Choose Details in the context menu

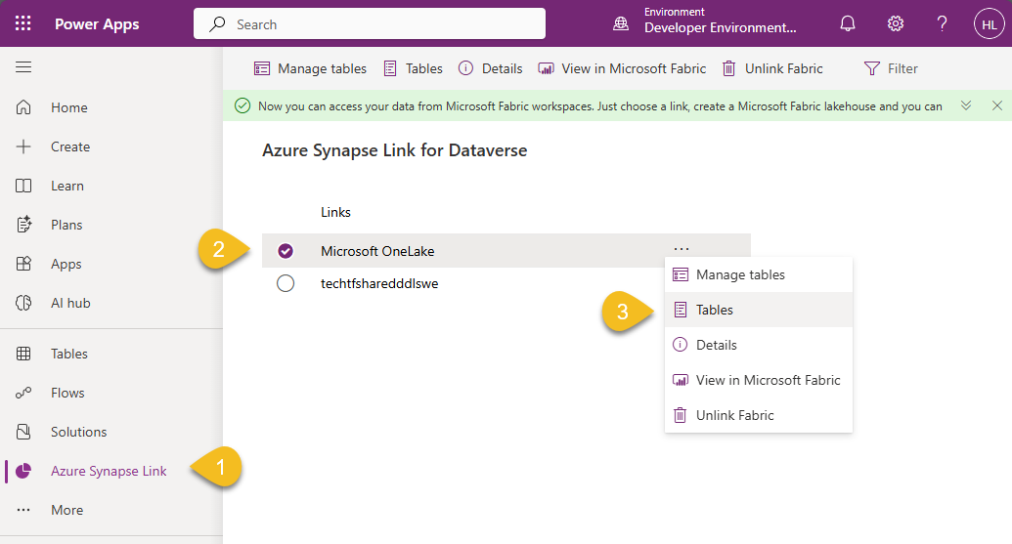(x=759, y=345)
